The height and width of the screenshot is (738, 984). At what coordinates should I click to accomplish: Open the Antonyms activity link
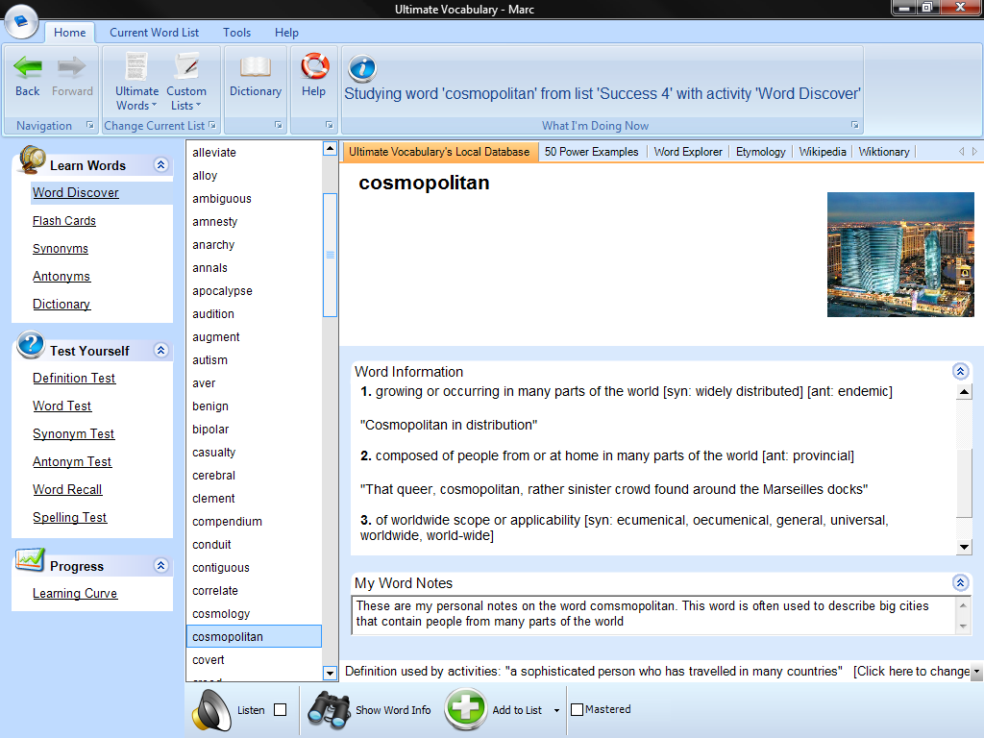coord(61,276)
